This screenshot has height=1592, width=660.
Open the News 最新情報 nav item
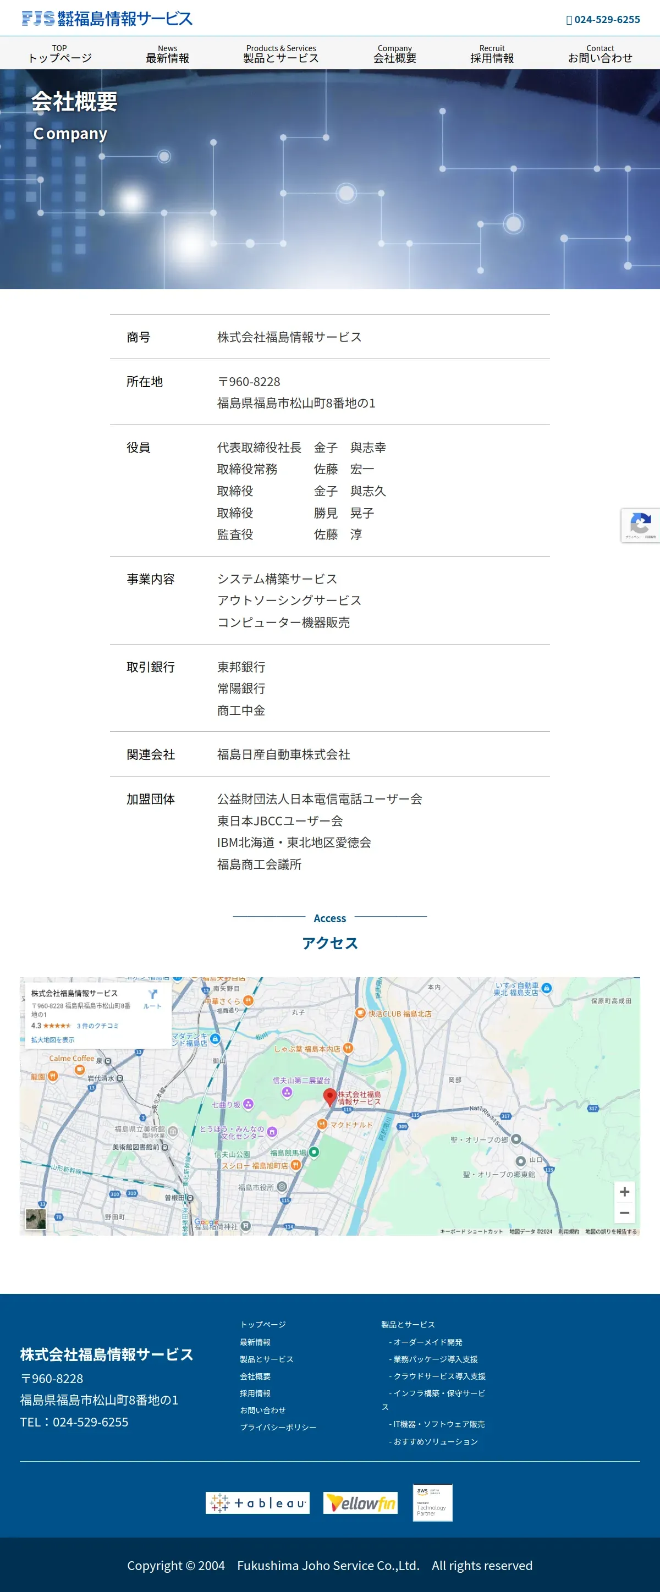coord(167,54)
